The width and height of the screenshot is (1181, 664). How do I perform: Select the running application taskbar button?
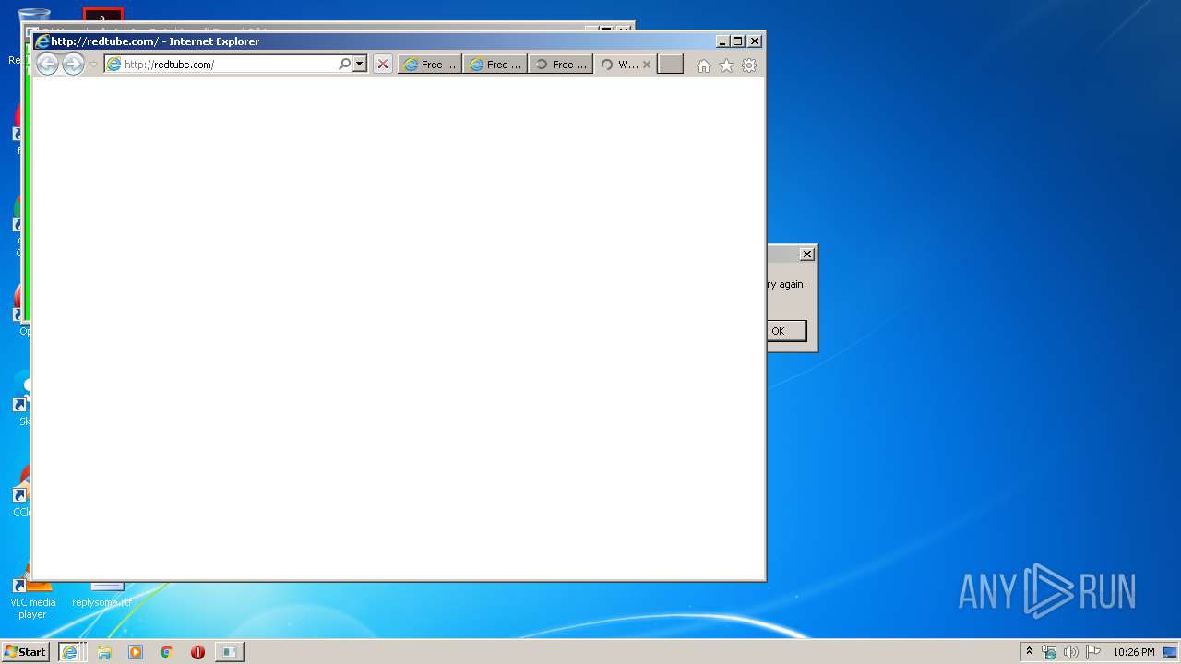pos(229,652)
